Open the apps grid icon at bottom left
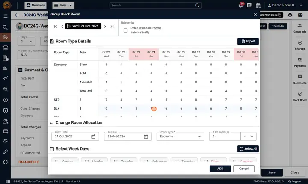This screenshot has height=184, width=308. (8, 181)
